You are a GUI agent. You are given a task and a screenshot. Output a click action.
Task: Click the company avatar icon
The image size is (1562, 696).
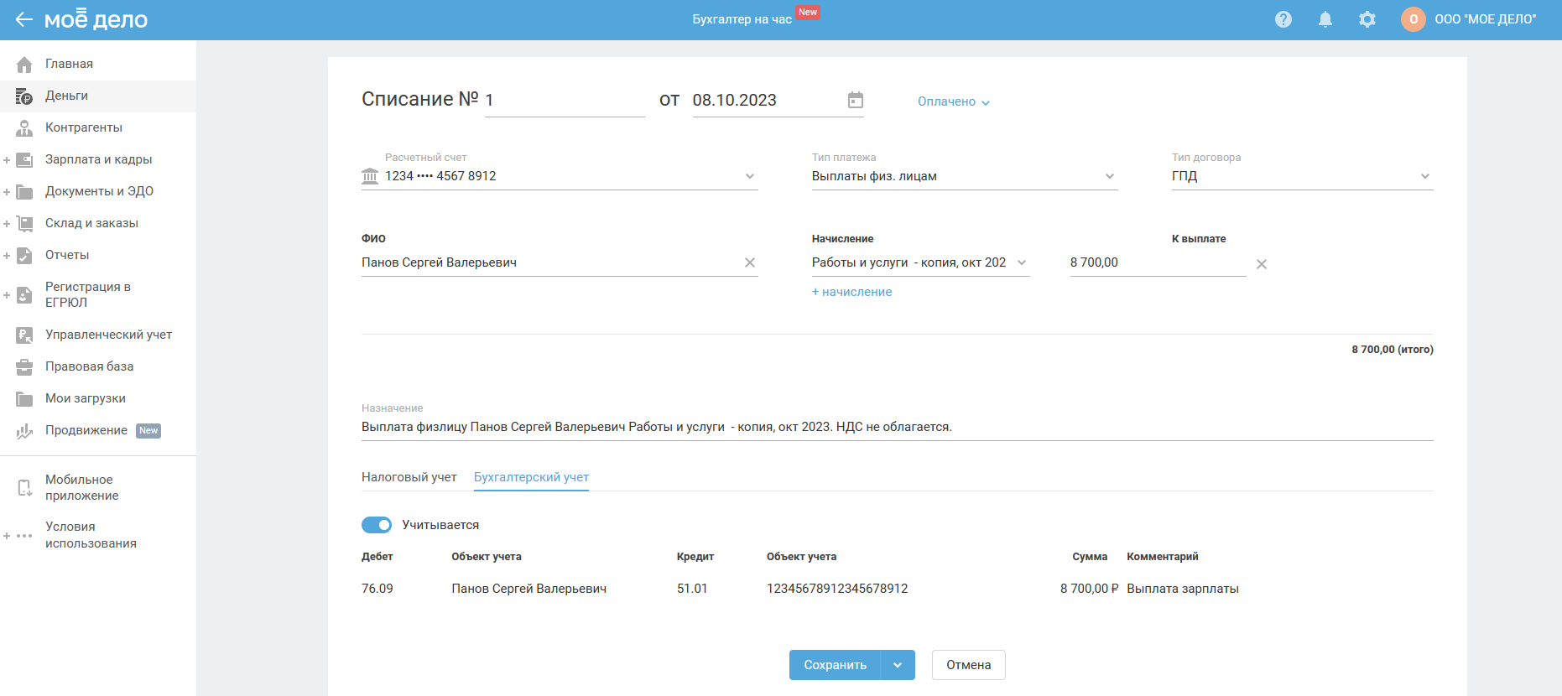[1413, 19]
